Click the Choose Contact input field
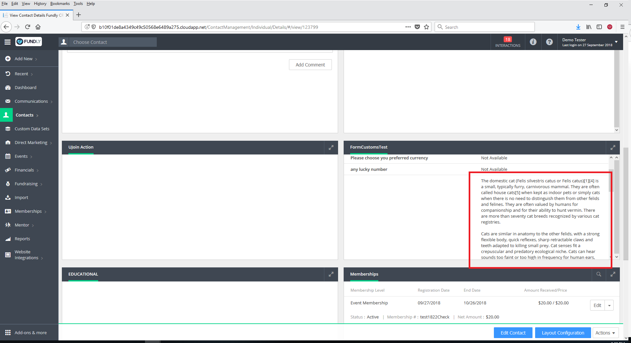The width and height of the screenshot is (631, 343). click(113, 42)
